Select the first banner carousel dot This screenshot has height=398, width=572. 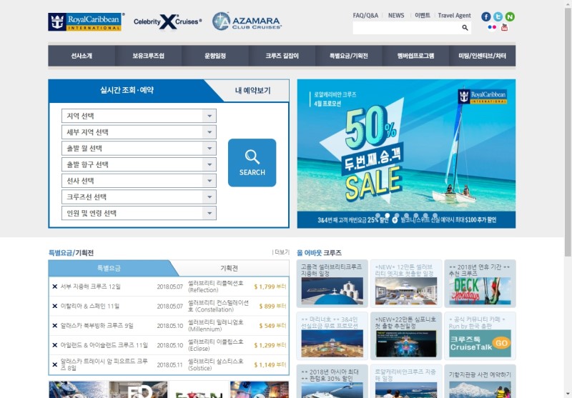378,215
